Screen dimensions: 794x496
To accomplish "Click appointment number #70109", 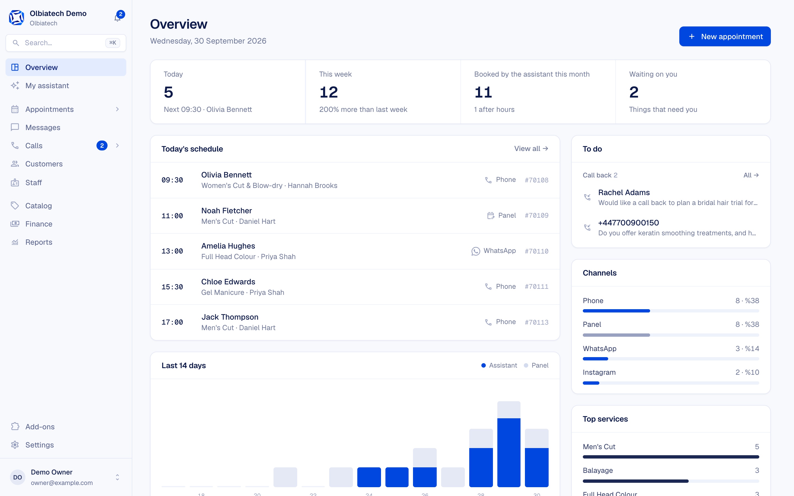I will 537,215.
